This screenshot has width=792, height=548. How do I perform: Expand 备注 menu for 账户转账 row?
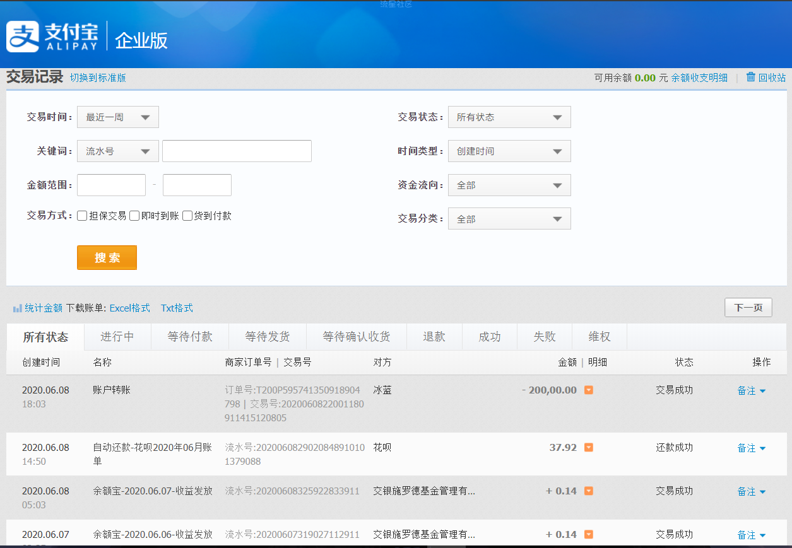pos(752,391)
